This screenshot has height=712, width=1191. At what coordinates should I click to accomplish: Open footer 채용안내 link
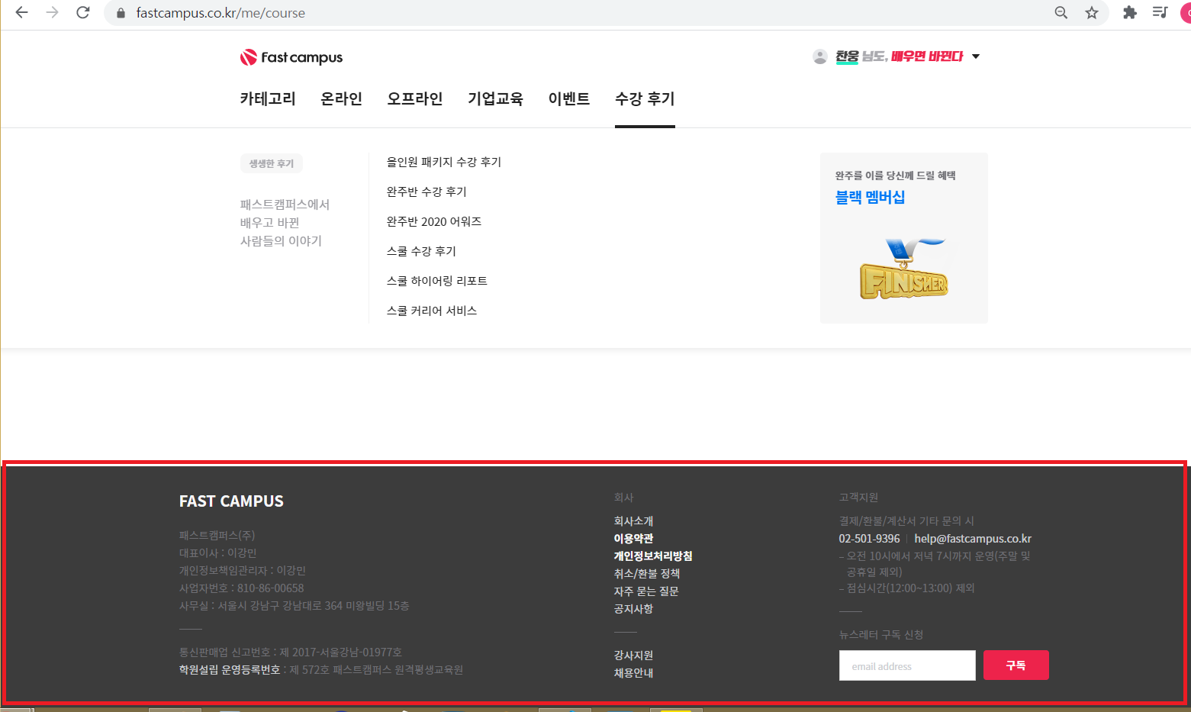click(633, 673)
